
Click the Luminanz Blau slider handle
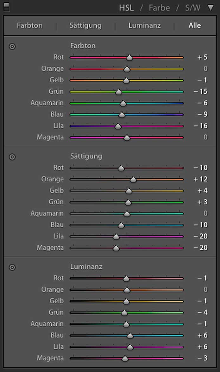130,336
